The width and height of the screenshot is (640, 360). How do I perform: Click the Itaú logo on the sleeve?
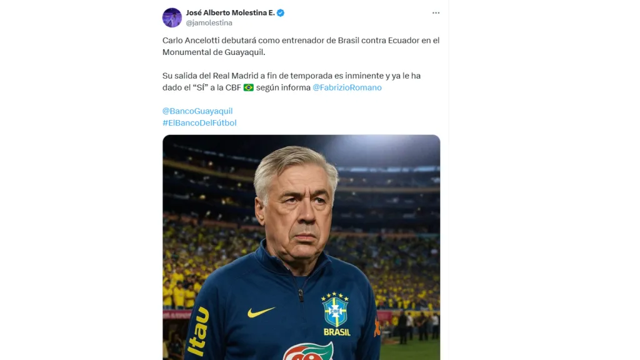point(199,331)
